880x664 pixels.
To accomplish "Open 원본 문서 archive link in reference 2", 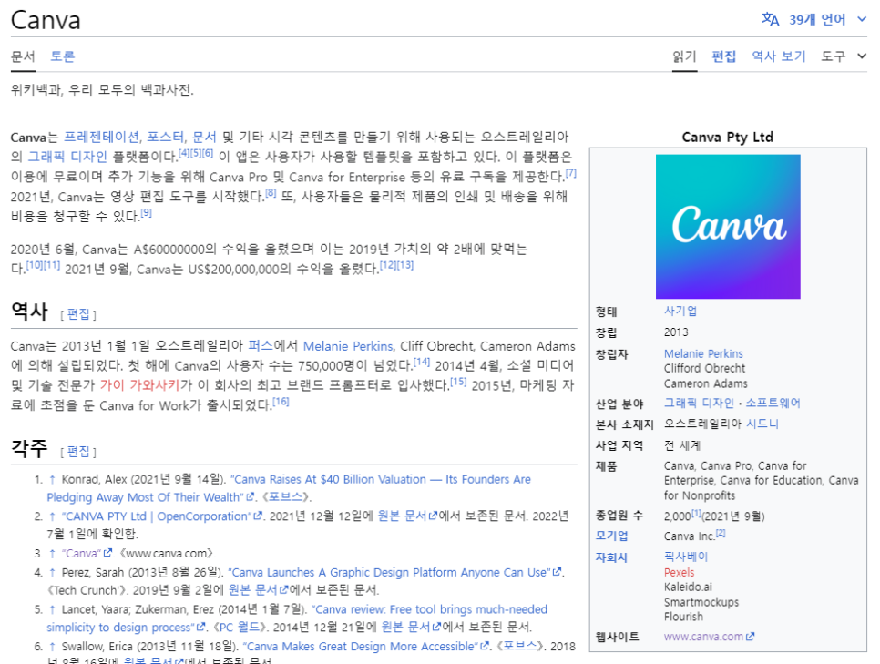I will click(x=403, y=516).
